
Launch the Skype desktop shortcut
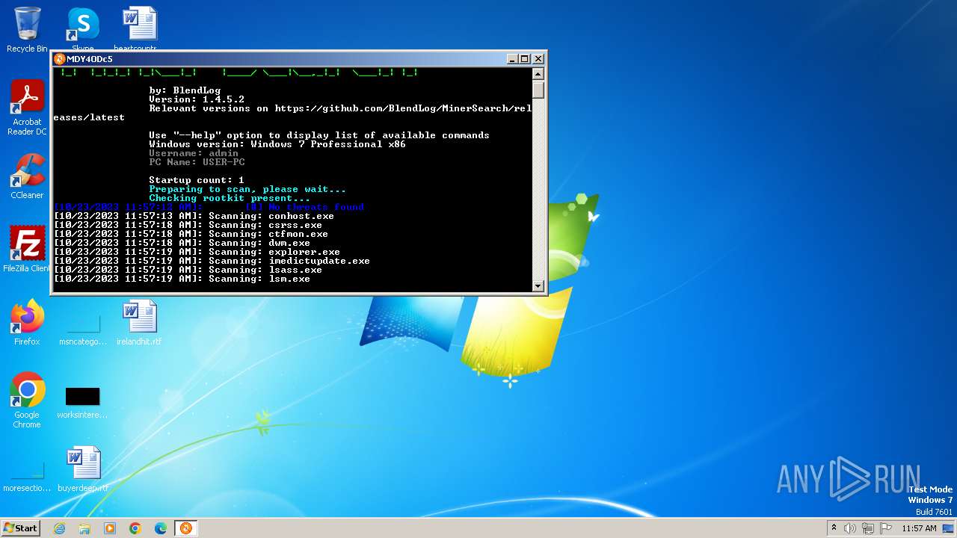tap(83, 28)
